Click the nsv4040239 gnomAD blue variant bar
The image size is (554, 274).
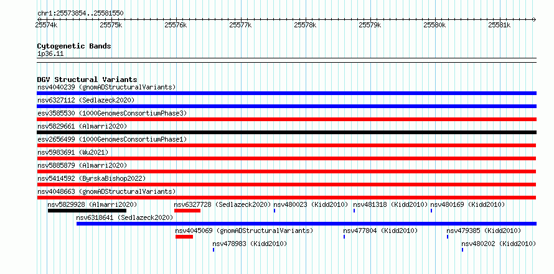coord(286,93)
